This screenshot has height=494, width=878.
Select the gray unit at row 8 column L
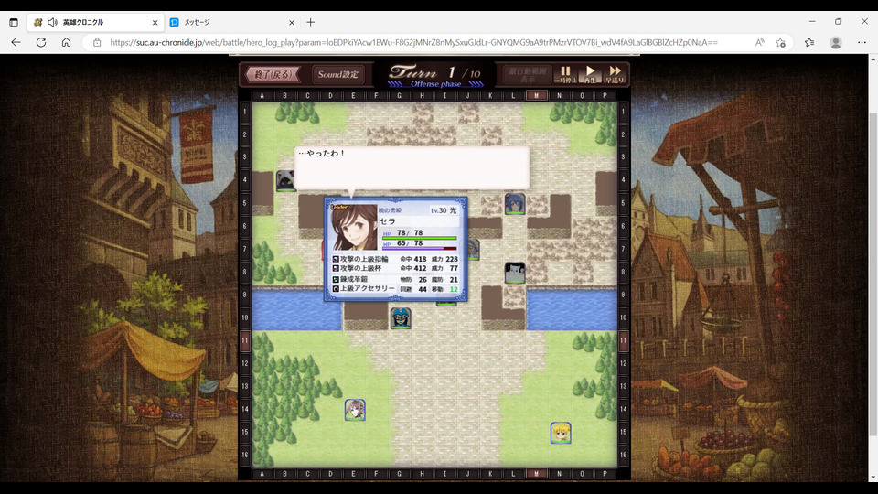click(x=515, y=273)
